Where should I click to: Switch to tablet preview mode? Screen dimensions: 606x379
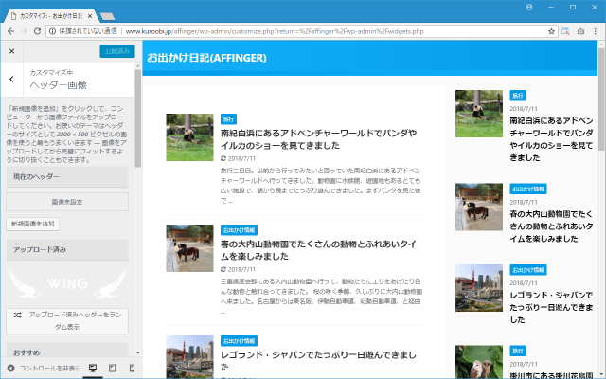(x=113, y=368)
